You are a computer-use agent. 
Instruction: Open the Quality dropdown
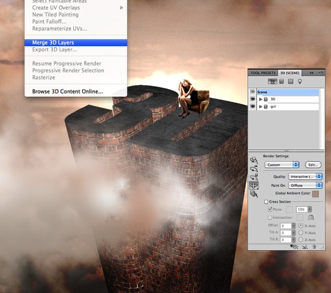coord(305,177)
